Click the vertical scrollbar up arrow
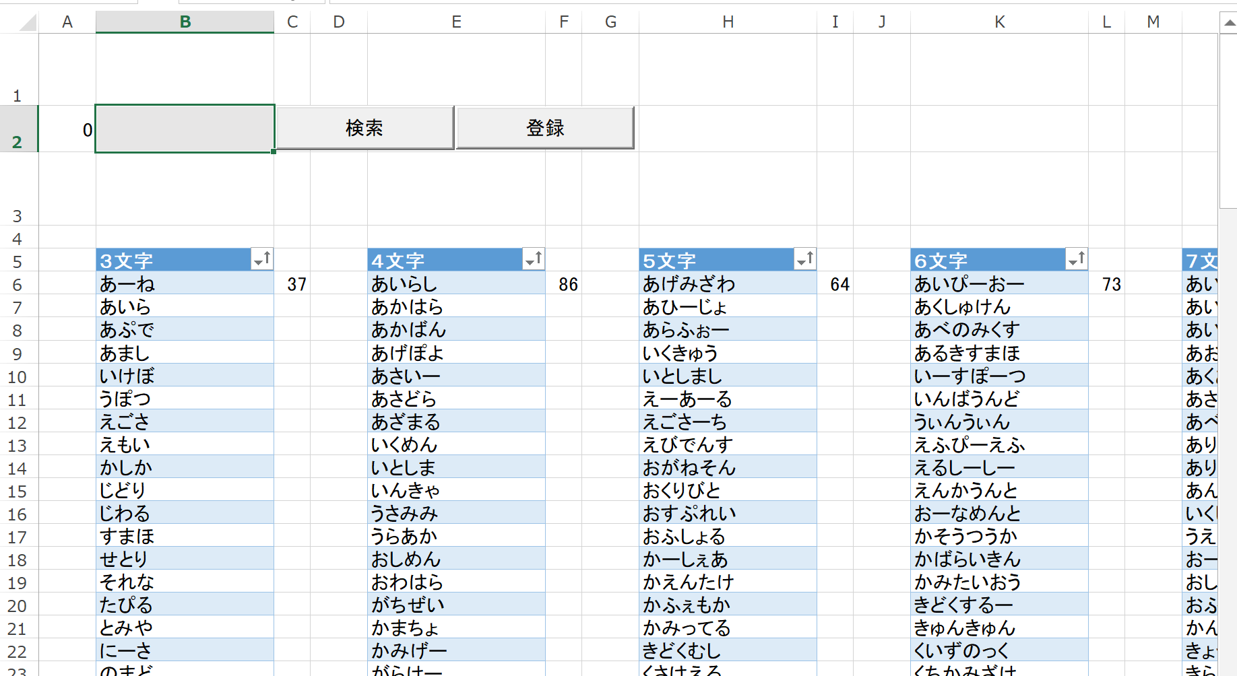The height and width of the screenshot is (676, 1237). [1230, 22]
